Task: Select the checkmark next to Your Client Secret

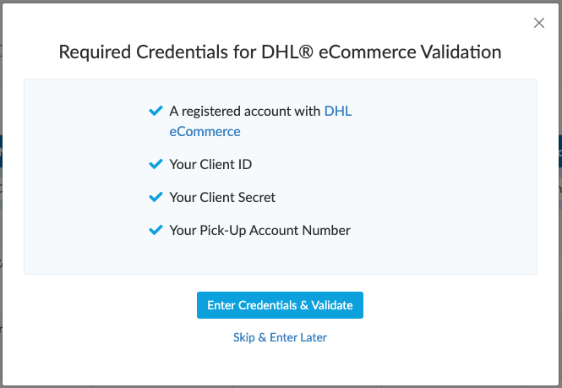Action: click(155, 197)
